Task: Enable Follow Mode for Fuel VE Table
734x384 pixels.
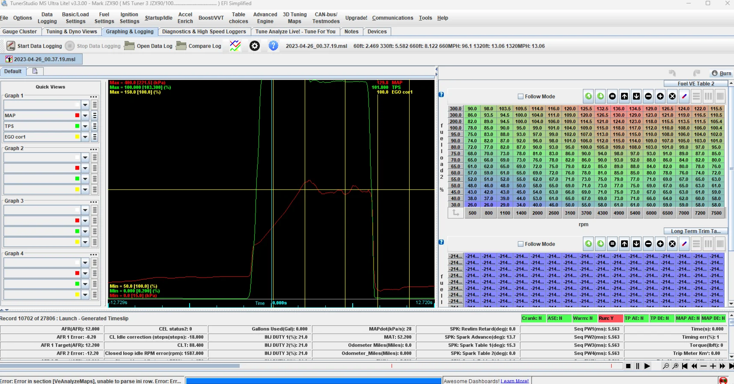Action: click(x=521, y=97)
